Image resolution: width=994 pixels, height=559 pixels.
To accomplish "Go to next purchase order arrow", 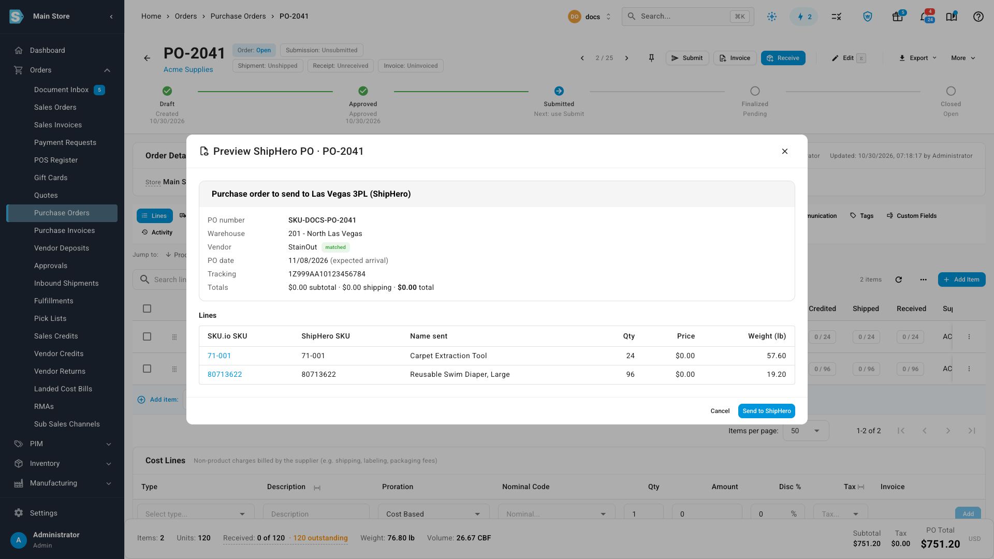I will pyautogui.click(x=626, y=58).
